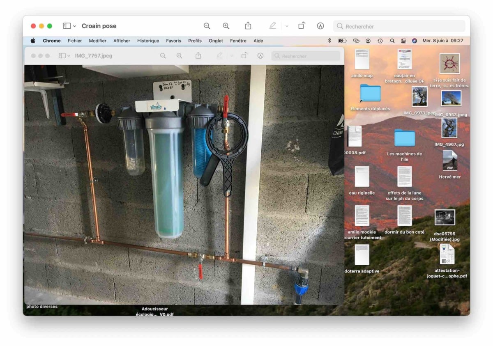The width and height of the screenshot is (493, 346).
Task: Open the Fichier menu
Action: tap(75, 41)
